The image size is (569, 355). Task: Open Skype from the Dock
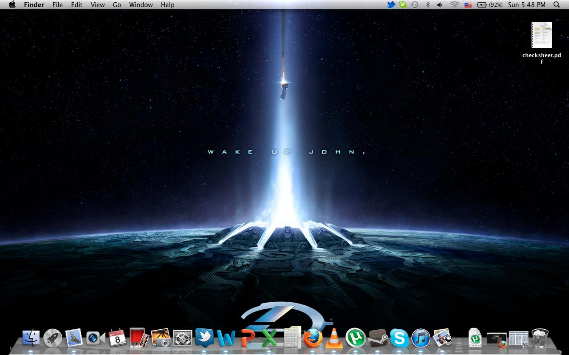[399, 339]
